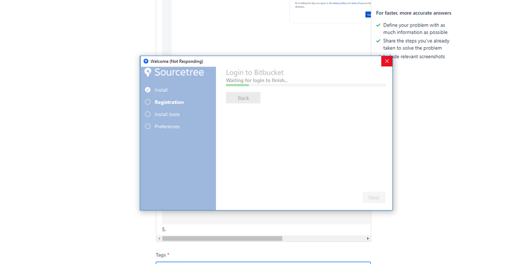Click the 'relevant screenshots' tip text
Image resolution: width=529 pixels, height=264 pixels.
423,57
